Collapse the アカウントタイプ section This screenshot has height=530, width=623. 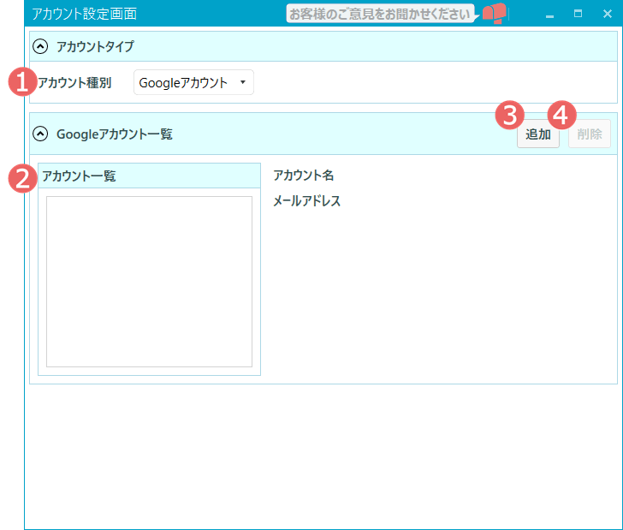(x=40, y=46)
